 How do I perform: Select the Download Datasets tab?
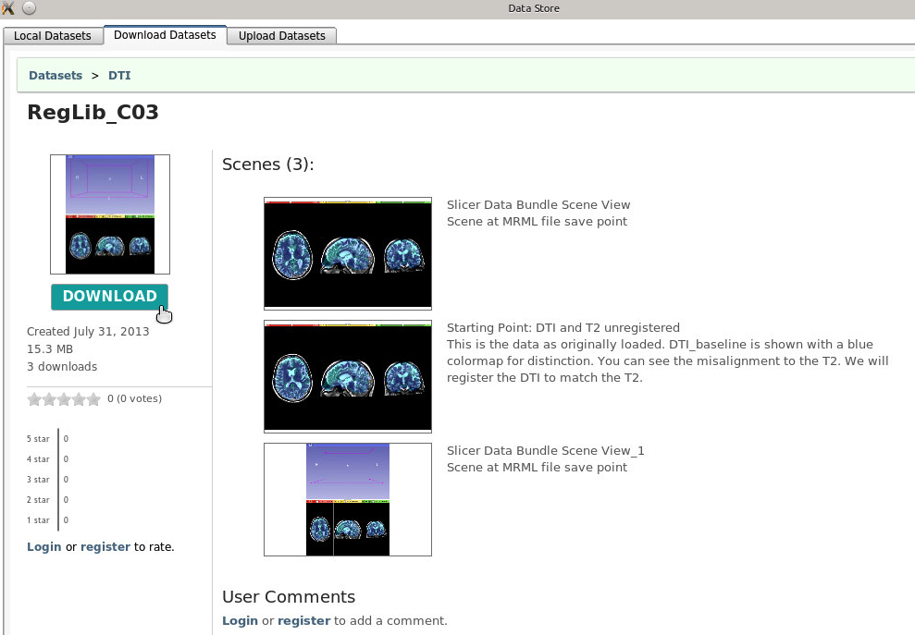(x=165, y=35)
